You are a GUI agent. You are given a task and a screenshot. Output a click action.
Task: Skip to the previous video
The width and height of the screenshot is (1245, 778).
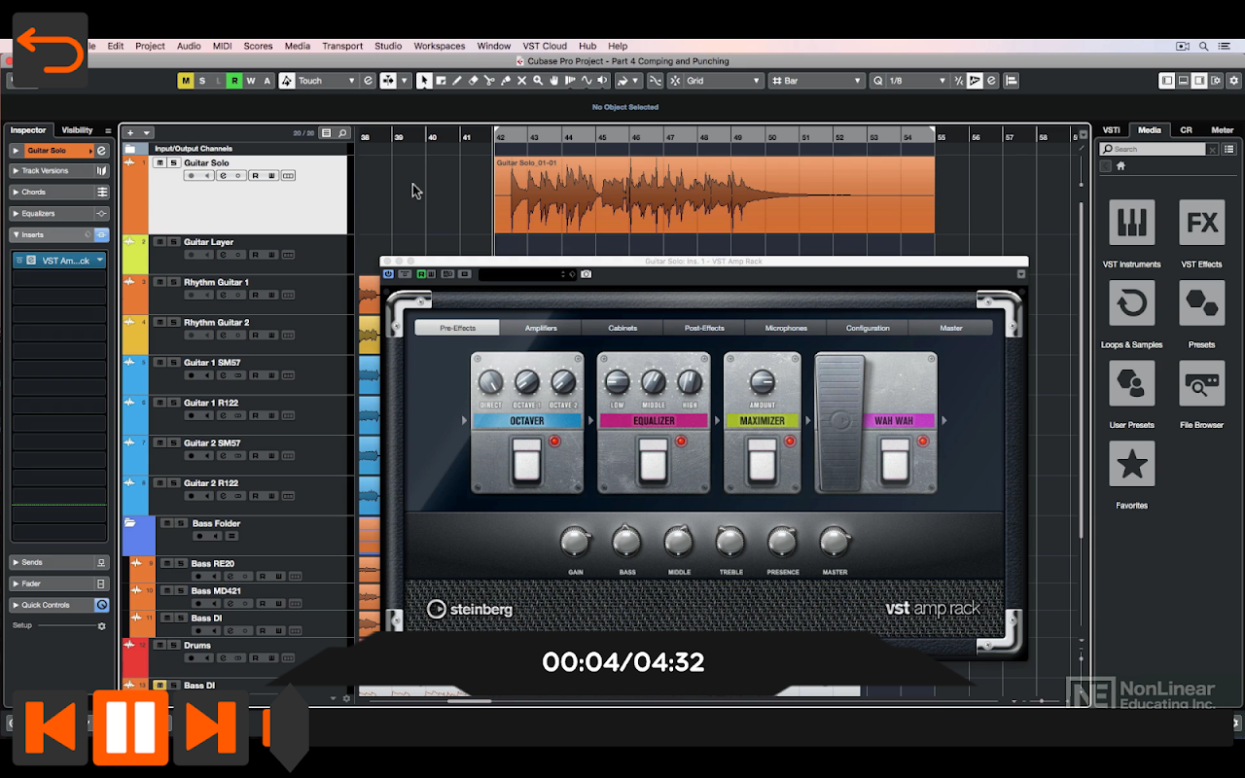[51, 726]
